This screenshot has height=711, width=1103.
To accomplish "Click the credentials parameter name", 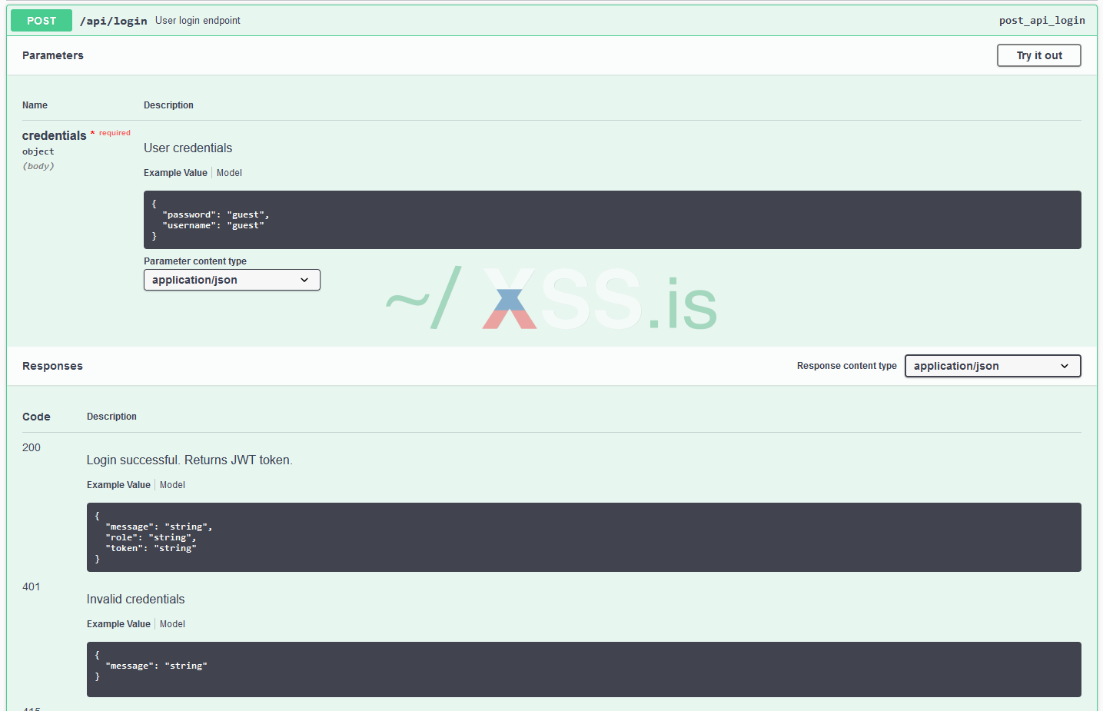I will tap(55, 135).
